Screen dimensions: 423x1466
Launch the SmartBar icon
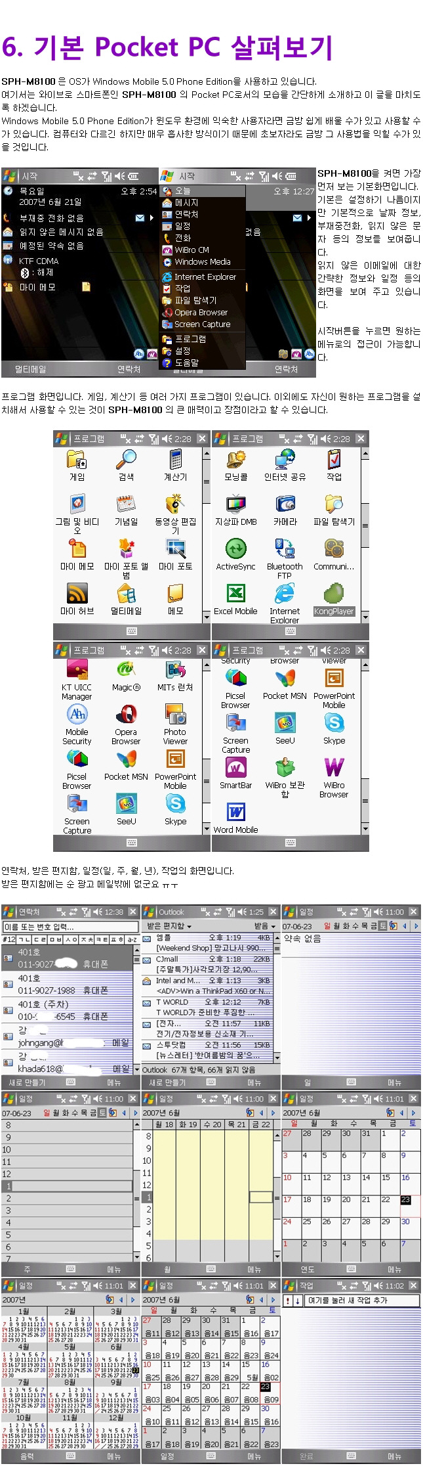[x=236, y=768]
